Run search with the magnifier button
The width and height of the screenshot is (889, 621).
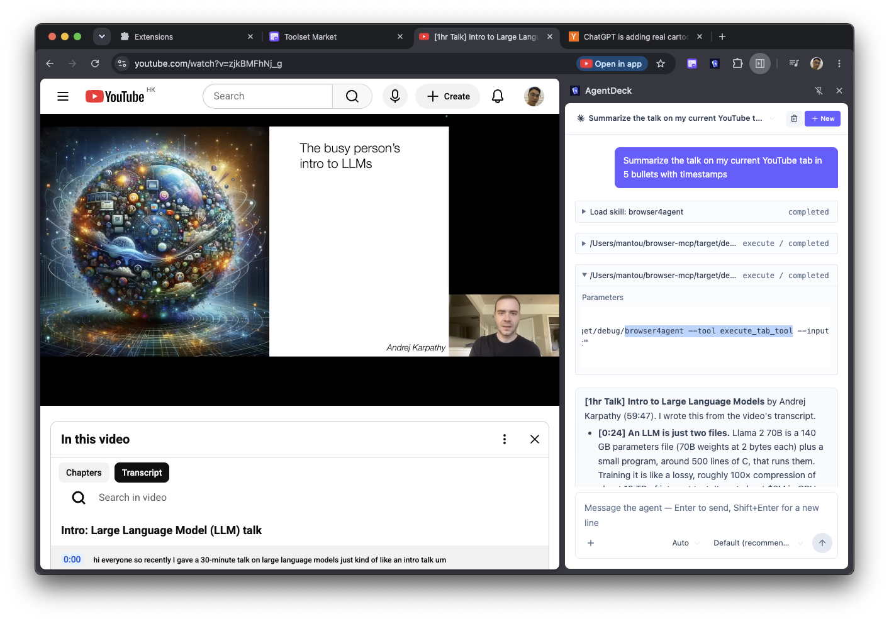(x=352, y=96)
